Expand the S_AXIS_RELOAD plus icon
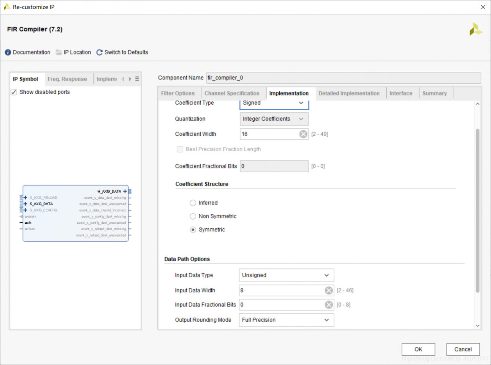This screenshot has width=491, height=365. (26, 197)
